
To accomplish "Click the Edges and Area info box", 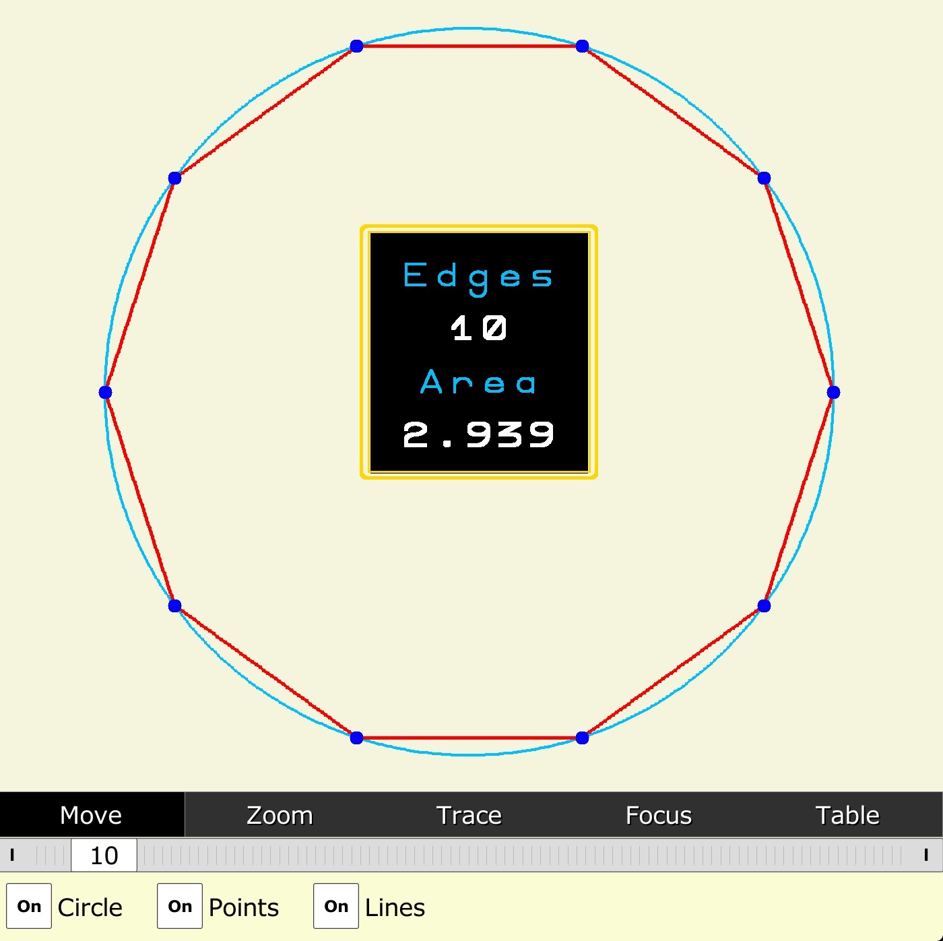I will pyautogui.click(x=479, y=352).
